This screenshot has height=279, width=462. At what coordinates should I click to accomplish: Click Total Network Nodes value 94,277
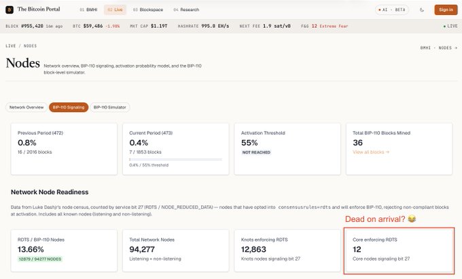(x=142, y=249)
